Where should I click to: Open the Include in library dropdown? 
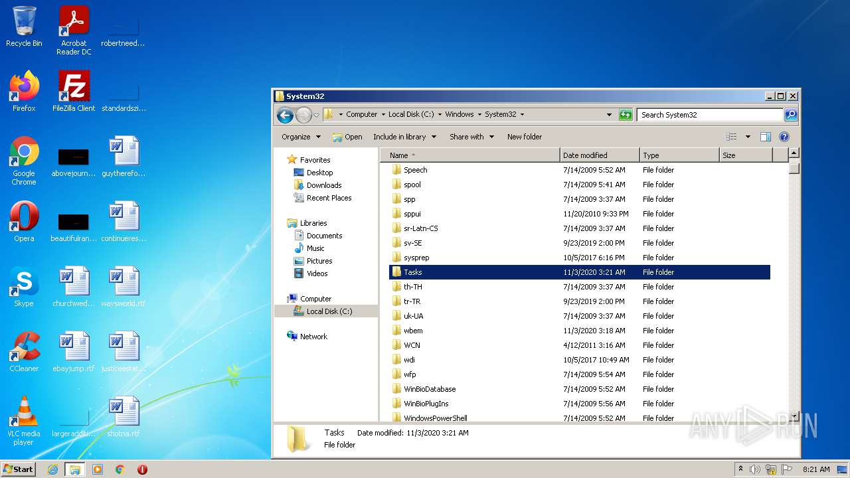404,137
